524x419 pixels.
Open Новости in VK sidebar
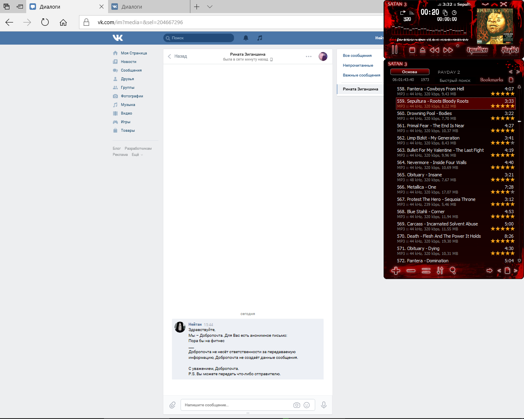[124, 62]
